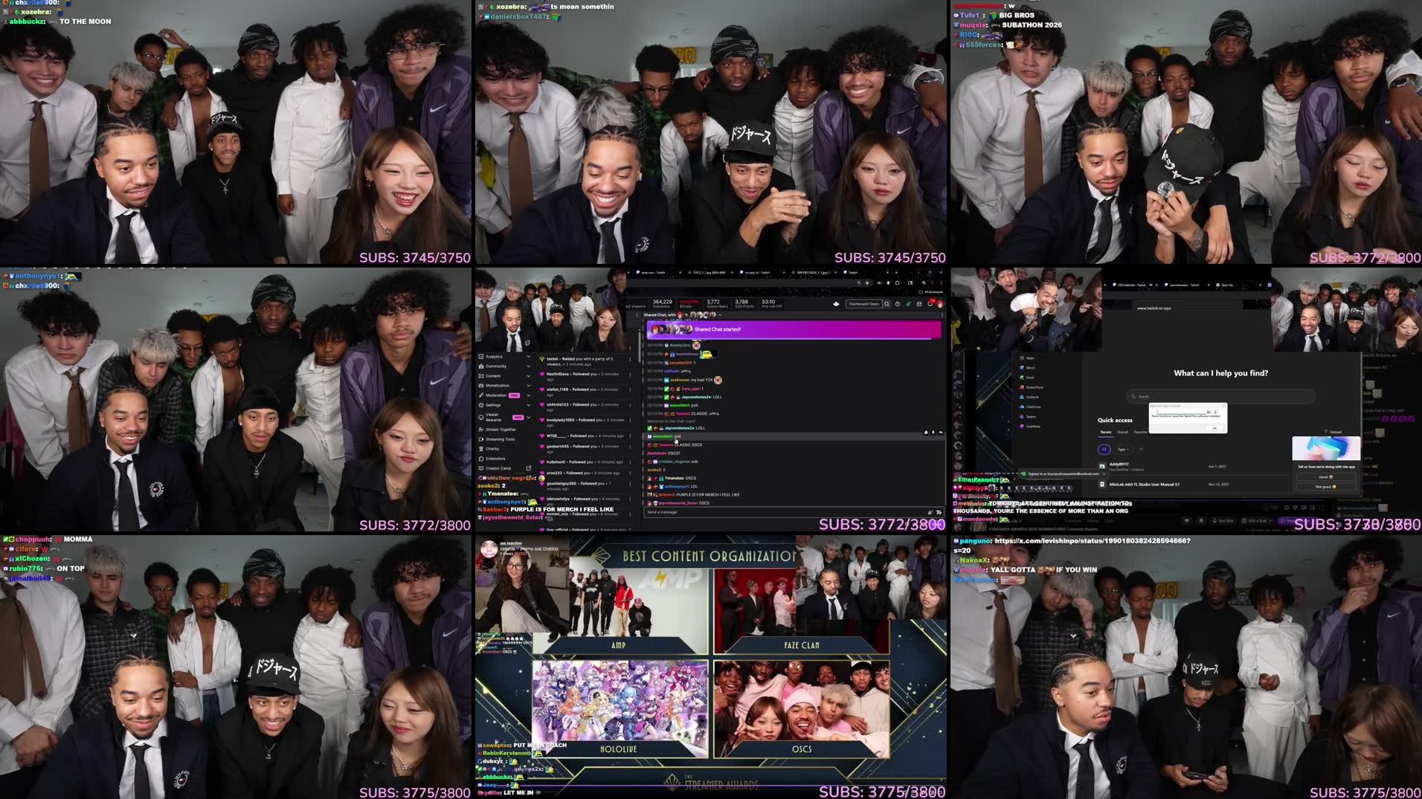
Task: Click the dashboard search magnifier icon
Action: coord(887,304)
